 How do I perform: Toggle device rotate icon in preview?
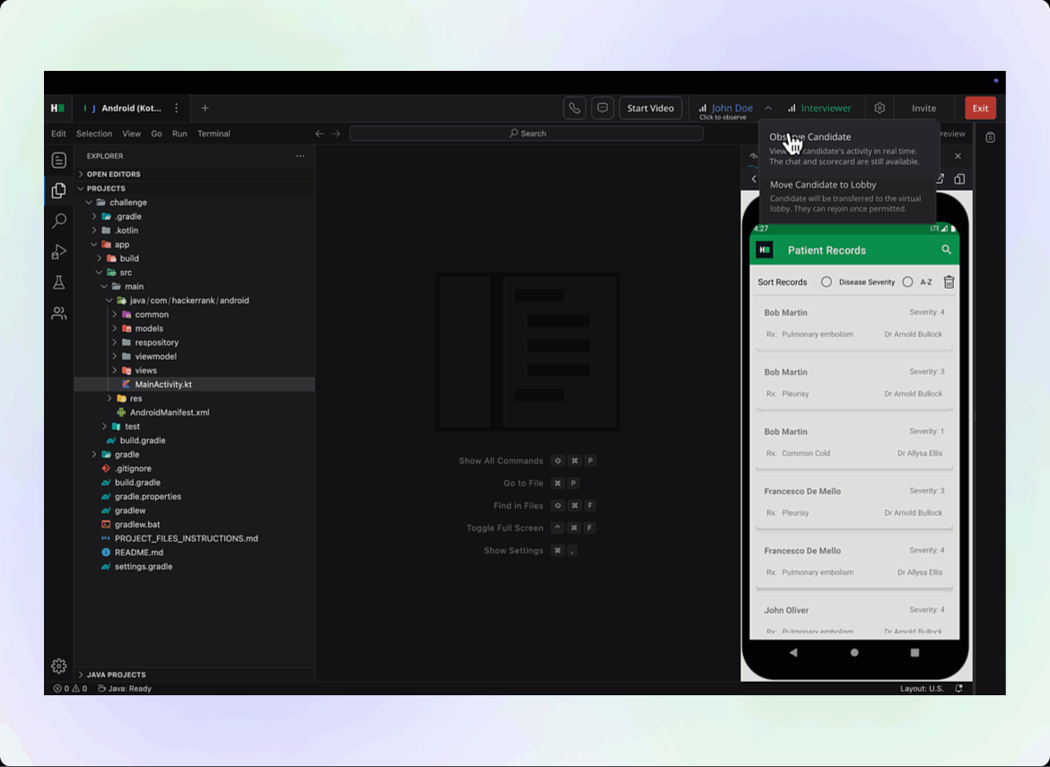tap(959, 179)
